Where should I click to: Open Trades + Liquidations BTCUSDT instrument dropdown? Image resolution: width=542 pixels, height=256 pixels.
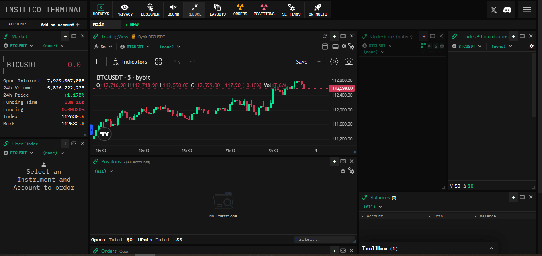pos(467,46)
